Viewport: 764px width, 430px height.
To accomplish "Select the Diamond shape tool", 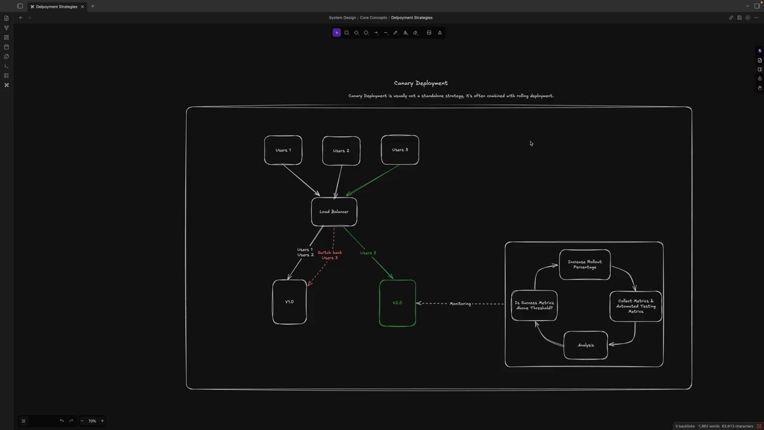I will [x=356, y=33].
